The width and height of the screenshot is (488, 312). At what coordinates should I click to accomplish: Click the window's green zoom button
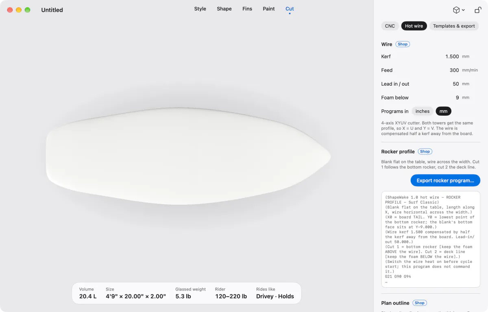(x=28, y=10)
